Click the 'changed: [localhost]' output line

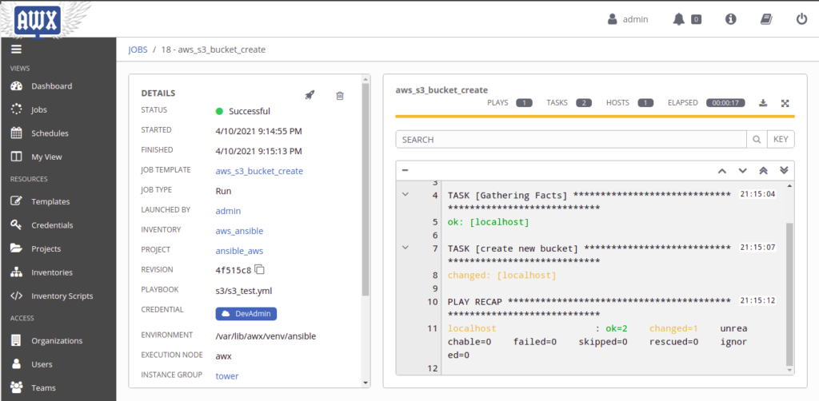[502, 276]
